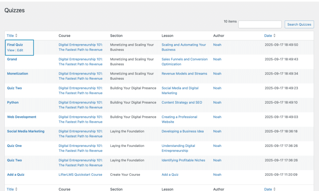Click the sort arrows beside top Title header
The image size is (319, 191).
(x=16, y=36)
